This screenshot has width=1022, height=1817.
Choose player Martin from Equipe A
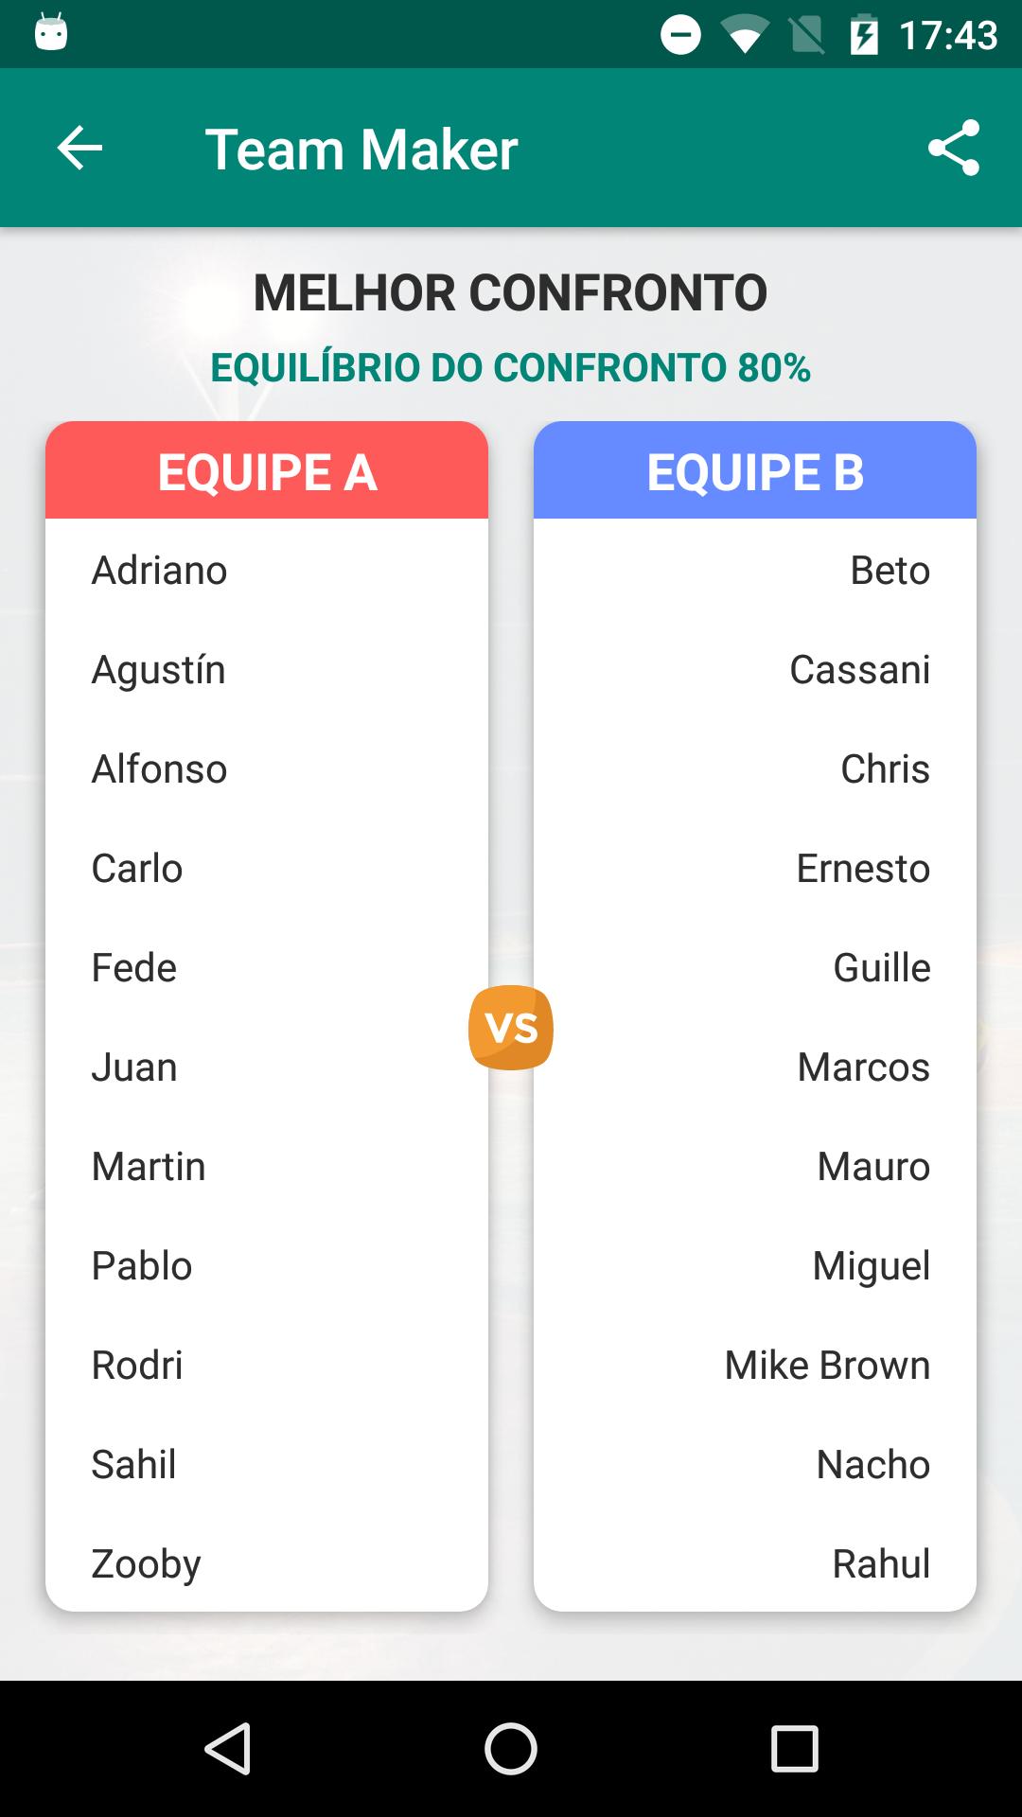click(149, 1167)
